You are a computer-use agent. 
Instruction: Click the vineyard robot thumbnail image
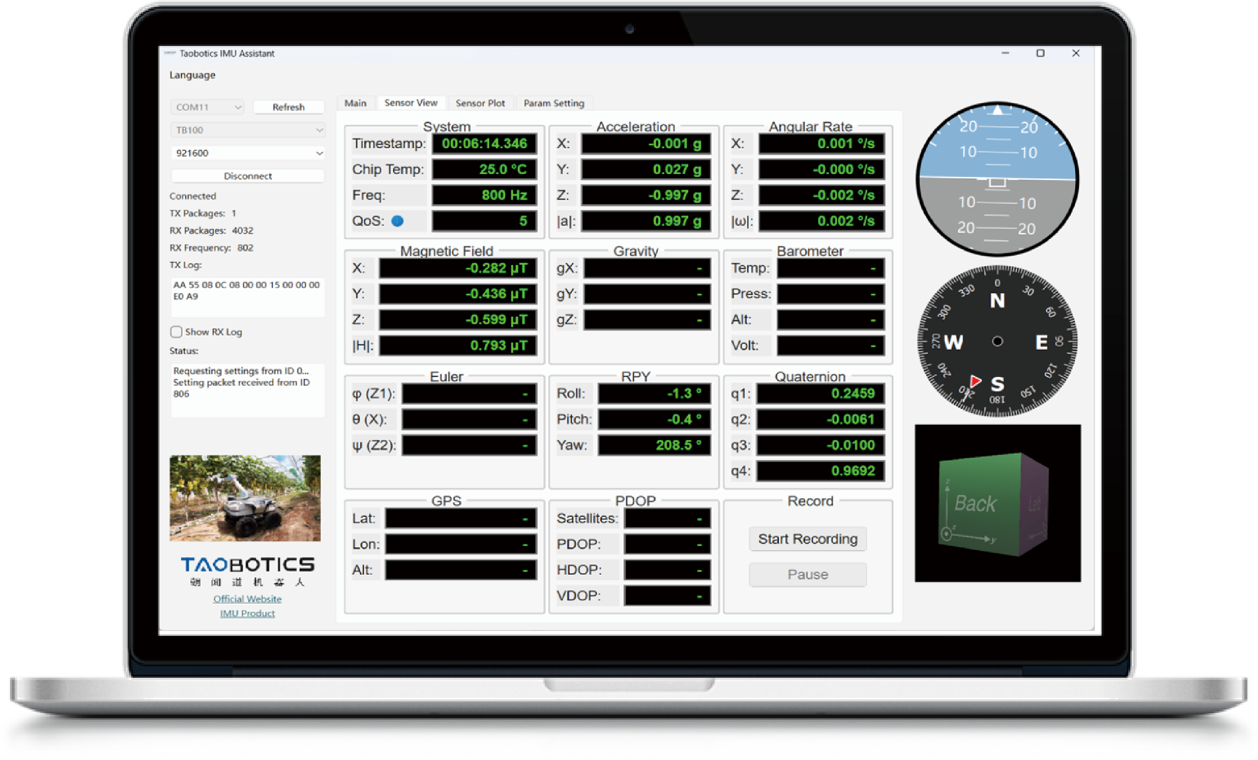click(245, 498)
